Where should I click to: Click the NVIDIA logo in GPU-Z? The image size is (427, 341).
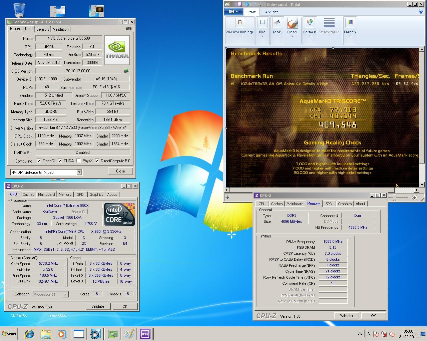pos(117,50)
